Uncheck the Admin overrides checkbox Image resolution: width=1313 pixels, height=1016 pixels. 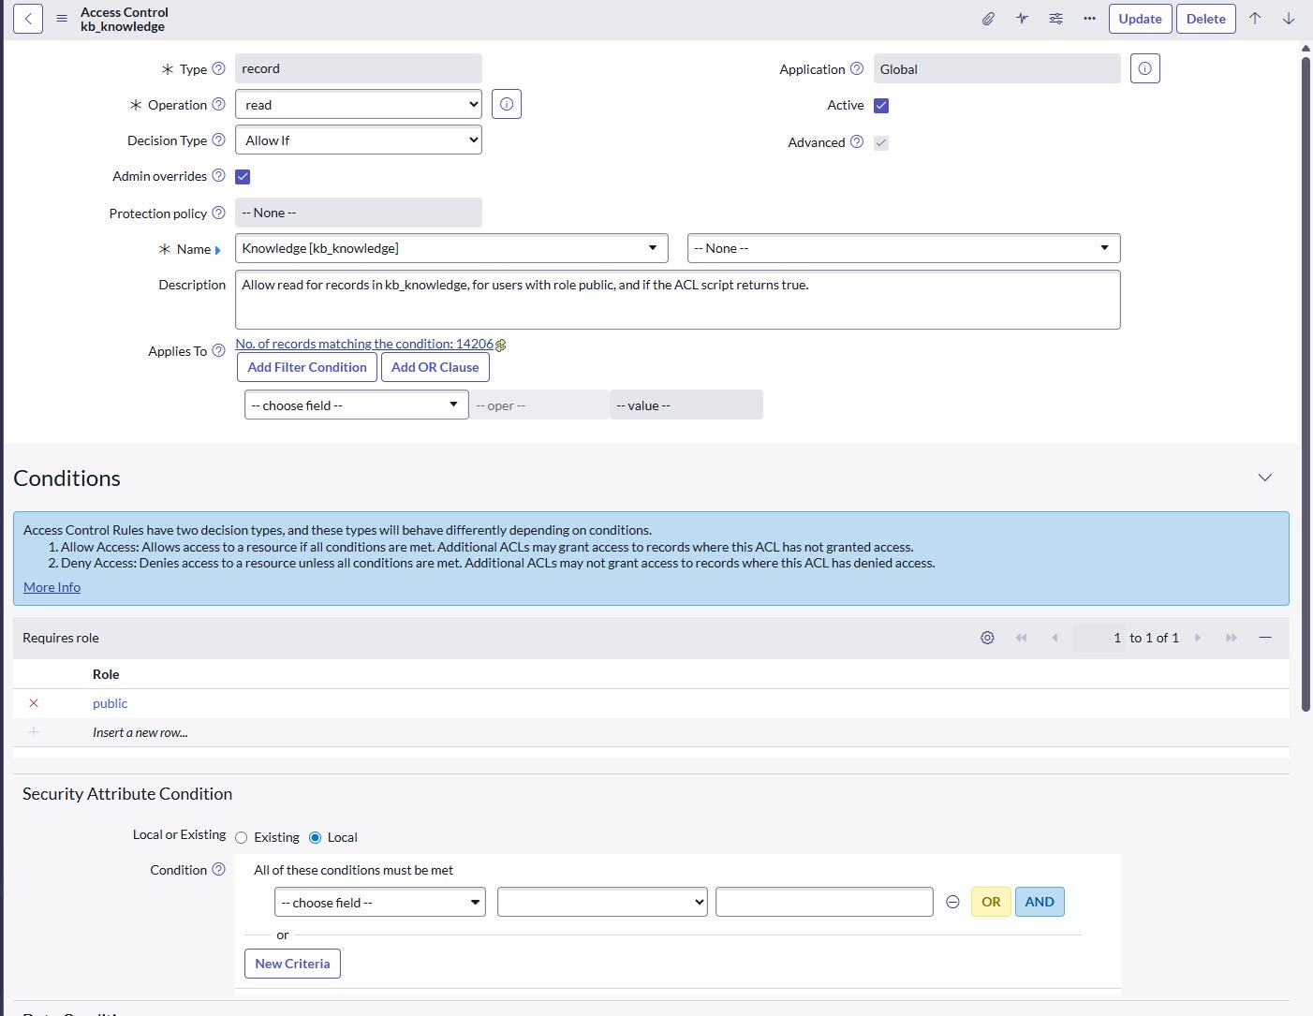pos(243,177)
